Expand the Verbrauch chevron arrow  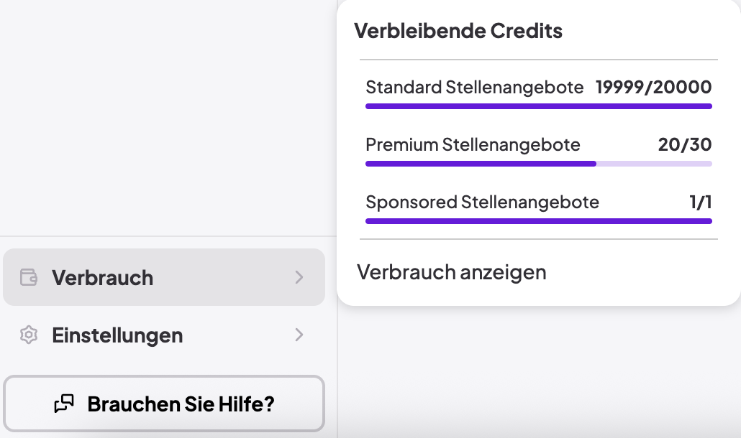[x=299, y=277]
